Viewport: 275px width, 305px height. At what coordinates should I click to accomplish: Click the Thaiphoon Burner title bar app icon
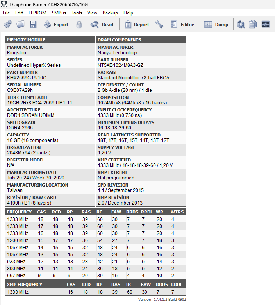click(x=4, y=4)
